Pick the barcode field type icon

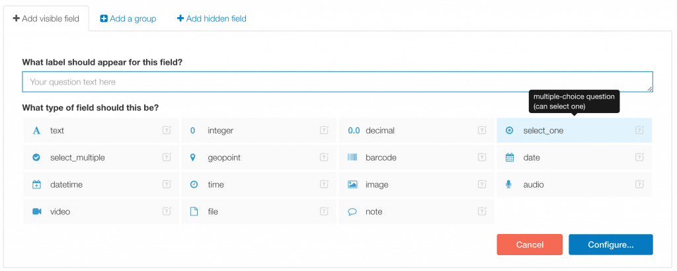[x=352, y=157]
